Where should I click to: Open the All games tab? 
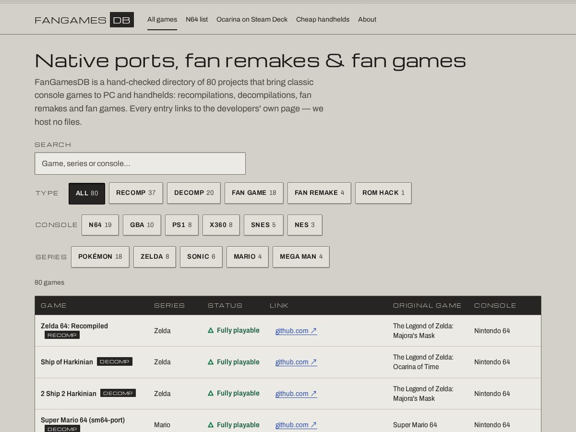(x=162, y=20)
